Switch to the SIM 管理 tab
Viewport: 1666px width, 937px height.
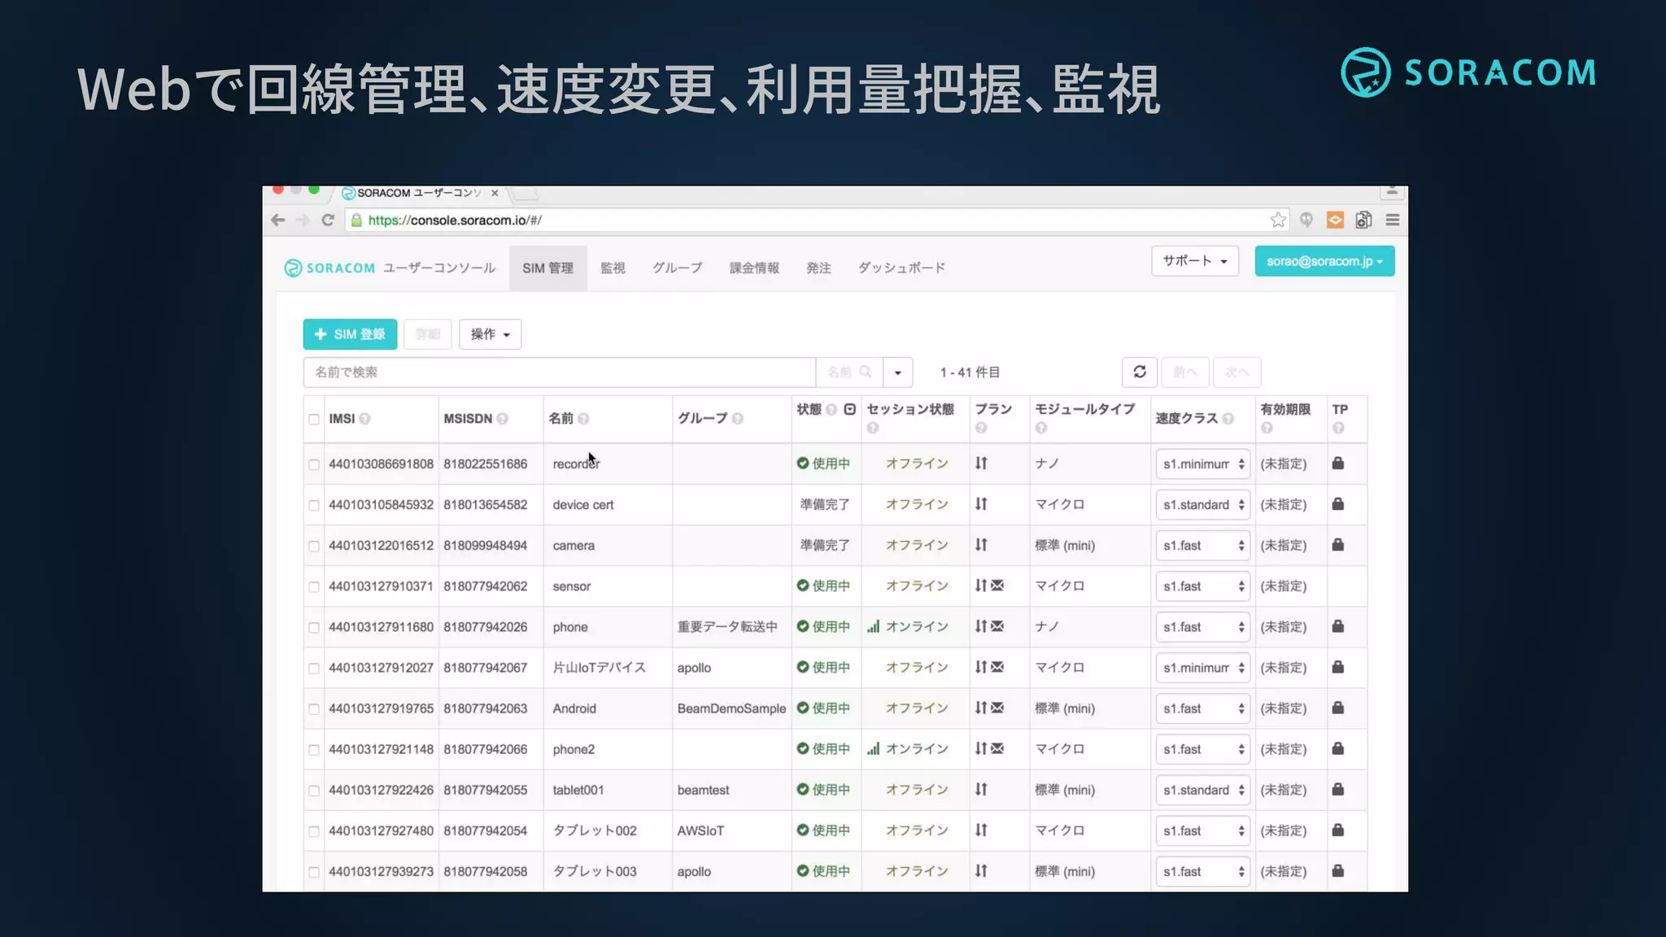coord(547,268)
